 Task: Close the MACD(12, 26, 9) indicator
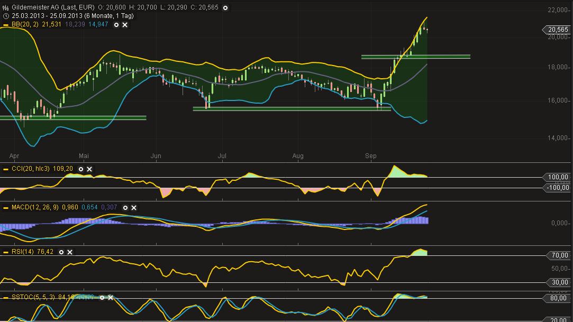pos(134,208)
